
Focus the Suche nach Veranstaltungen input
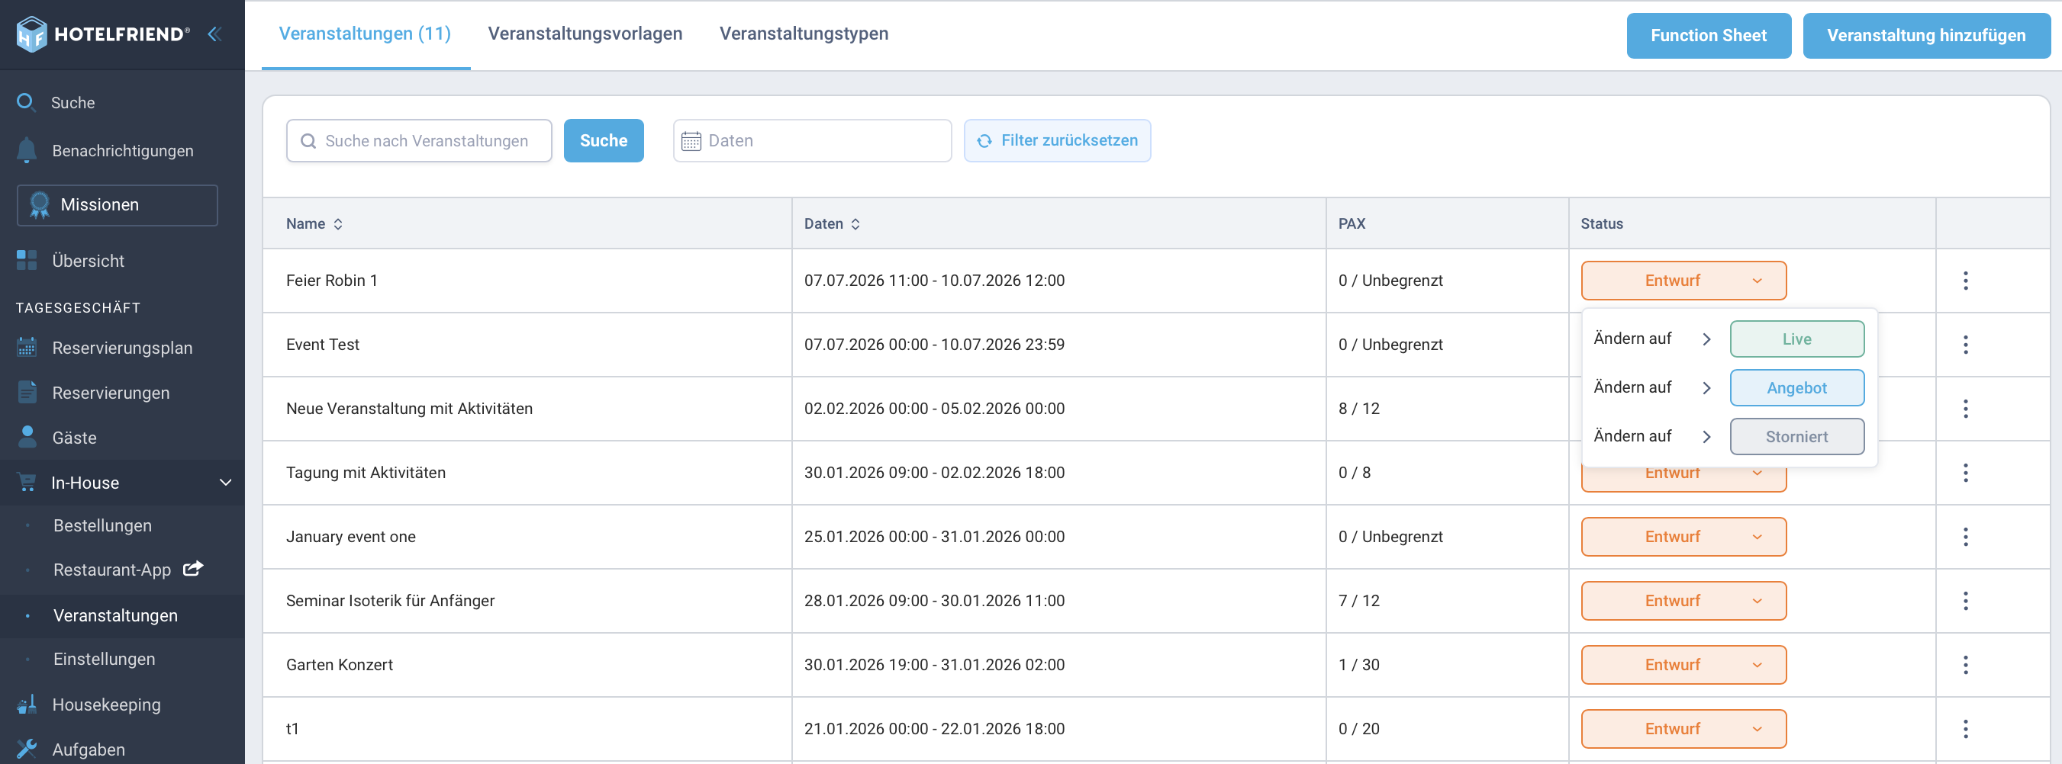pos(419,141)
